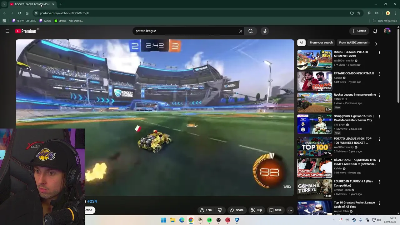Open Chrome's tab search dropdown

click(4, 4)
